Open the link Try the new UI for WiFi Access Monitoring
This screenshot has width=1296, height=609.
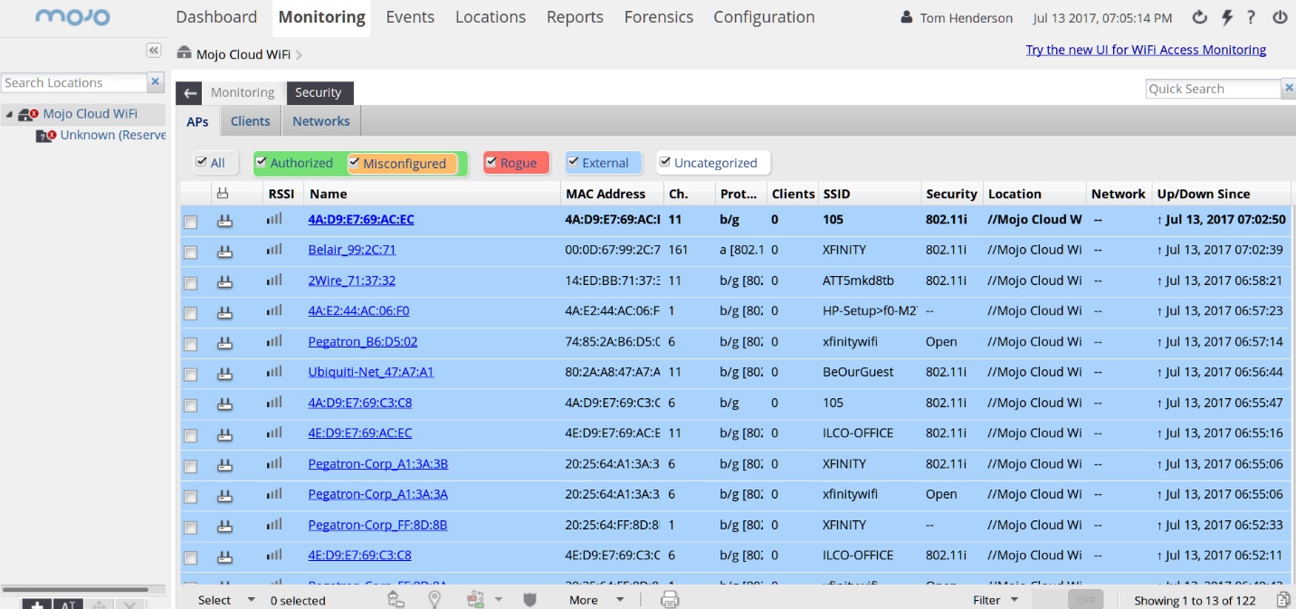tap(1146, 49)
